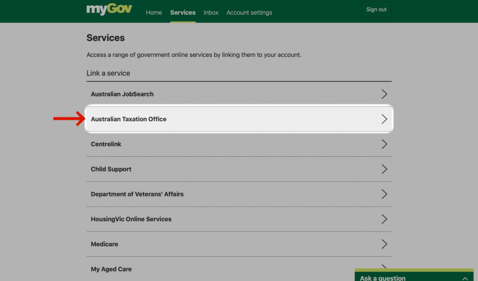The height and width of the screenshot is (281, 478).
Task: Click the myGov logo
Action: click(109, 10)
